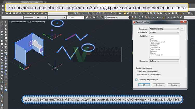Select the Arc draw tool
This screenshot has width=195, height=109.
pos(2,38)
